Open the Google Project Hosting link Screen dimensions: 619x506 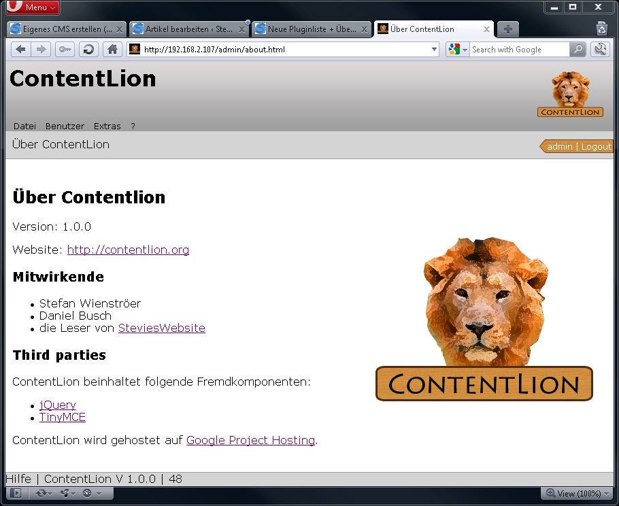(250, 440)
